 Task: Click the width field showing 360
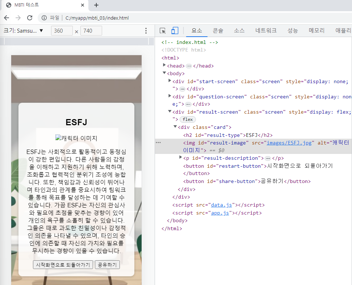[x=62, y=30]
